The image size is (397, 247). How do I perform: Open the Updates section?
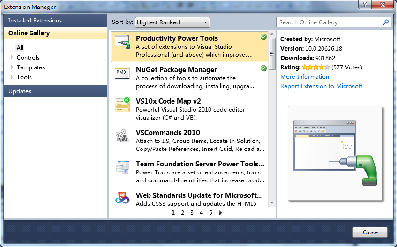55,91
